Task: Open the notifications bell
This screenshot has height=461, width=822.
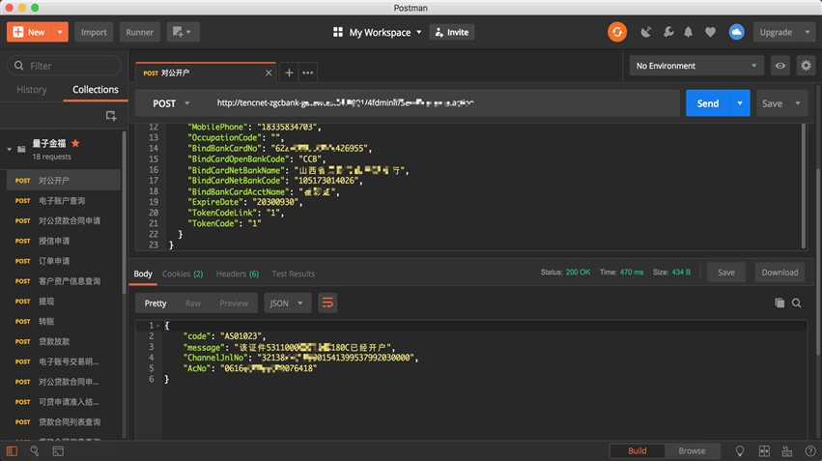Action: click(689, 32)
